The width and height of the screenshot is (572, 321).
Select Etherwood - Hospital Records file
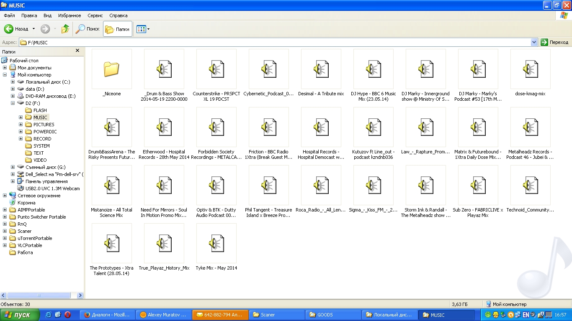click(x=164, y=127)
